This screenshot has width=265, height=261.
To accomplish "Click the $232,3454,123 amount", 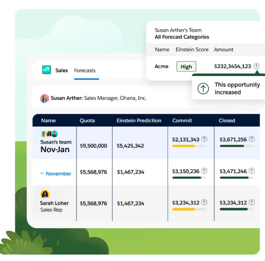I will 232,66.
